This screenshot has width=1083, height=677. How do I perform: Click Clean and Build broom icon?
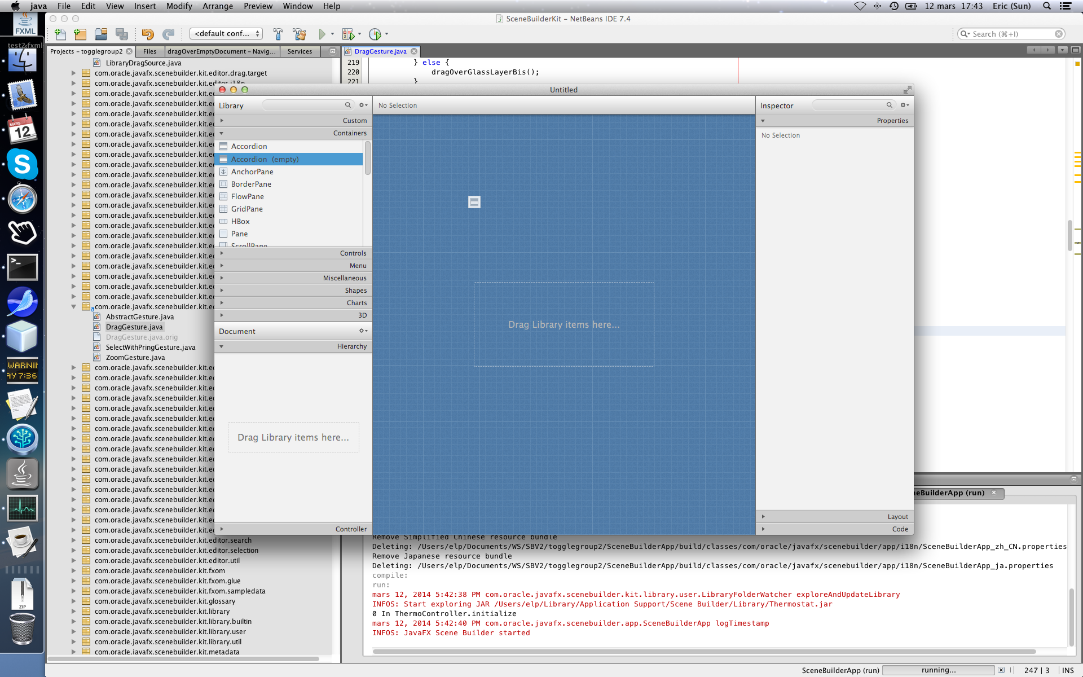tap(299, 34)
